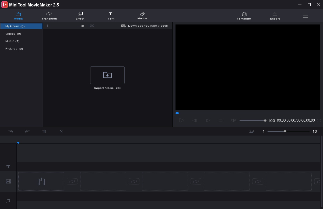Click the preview time counter 00:00:00.00/00:00:00.00
323x209 pixels.
pos(296,121)
